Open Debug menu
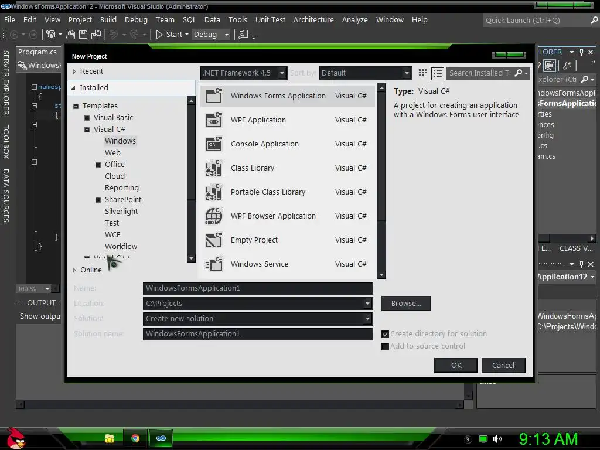The width and height of the screenshot is (600, 450). (x=136, y=19)
